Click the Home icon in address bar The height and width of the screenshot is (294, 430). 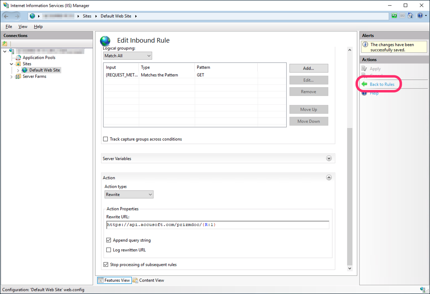click(x=410, y=16)
